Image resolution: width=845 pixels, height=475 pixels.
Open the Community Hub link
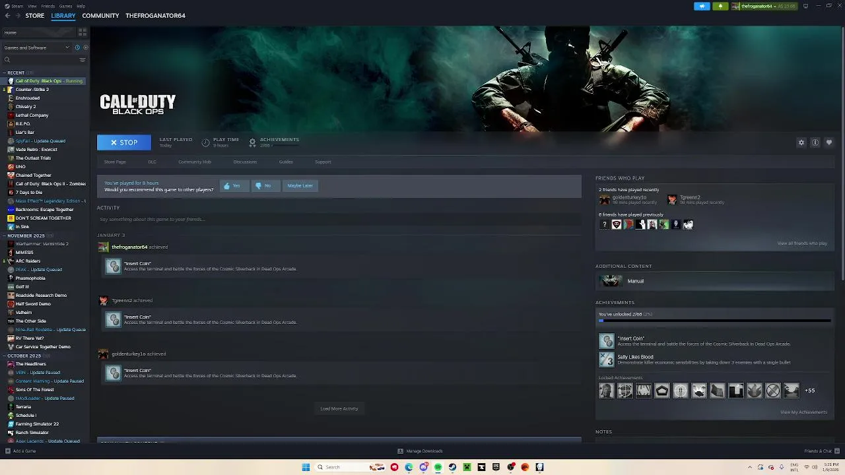194,162
